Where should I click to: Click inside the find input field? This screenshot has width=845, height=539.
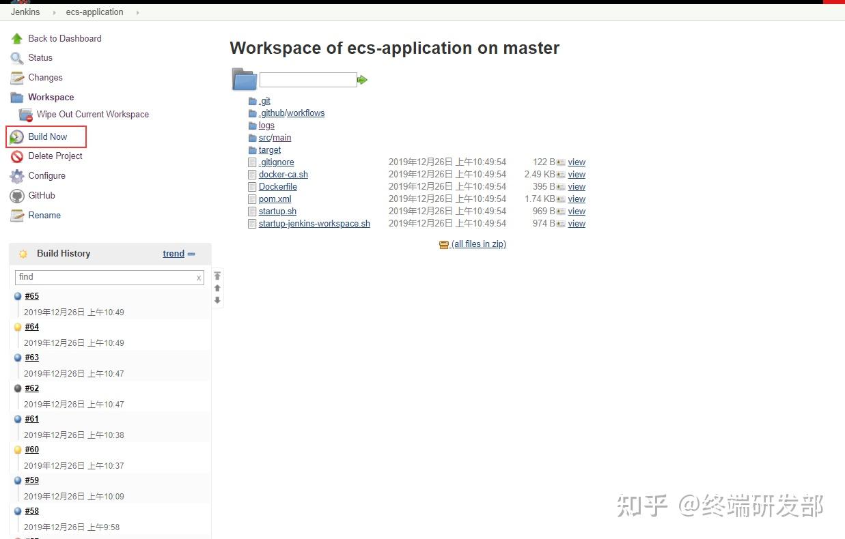coord(102,277)
